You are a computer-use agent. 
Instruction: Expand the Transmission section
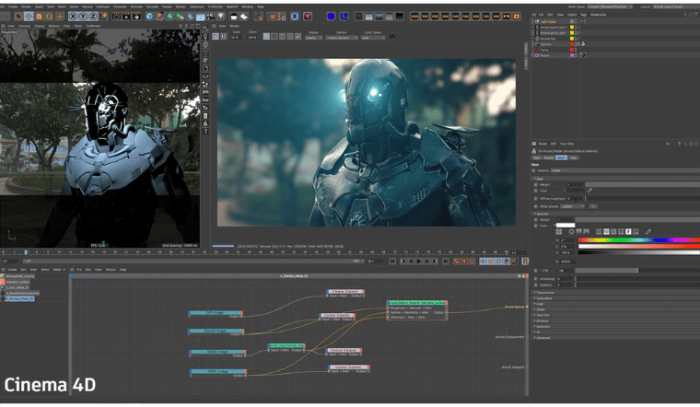click(x=543, y=293)
